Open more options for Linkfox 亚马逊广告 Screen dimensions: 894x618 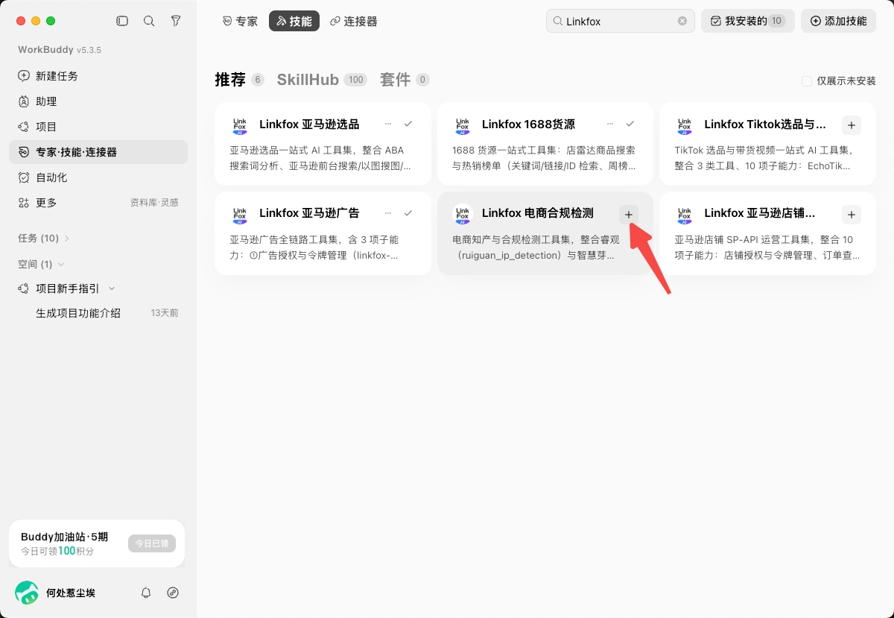(x=387, y=213)
